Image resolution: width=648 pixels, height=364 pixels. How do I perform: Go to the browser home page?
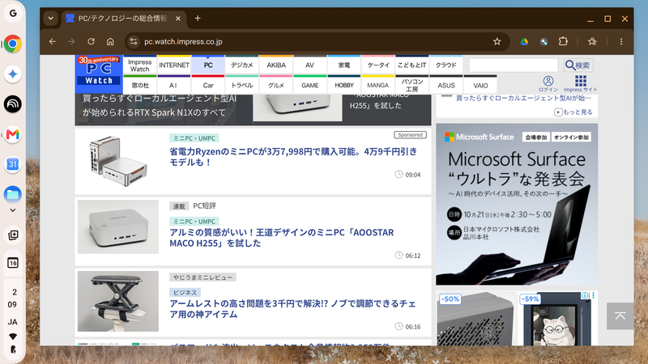pyautogui.click(x=110, y=41)
